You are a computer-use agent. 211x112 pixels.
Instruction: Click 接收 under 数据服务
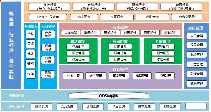click(31, 34)
